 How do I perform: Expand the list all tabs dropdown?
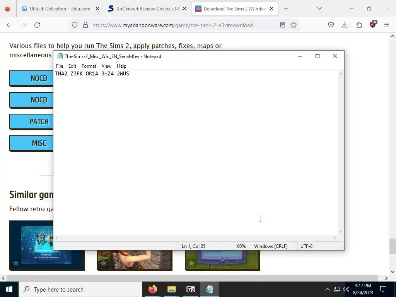point(319,9)
